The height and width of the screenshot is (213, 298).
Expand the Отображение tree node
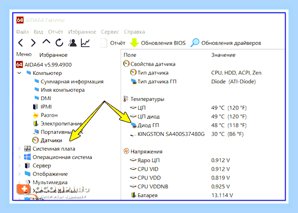pos(19,174)
